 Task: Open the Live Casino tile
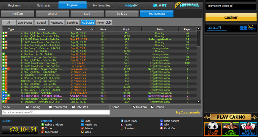(230, 129)
